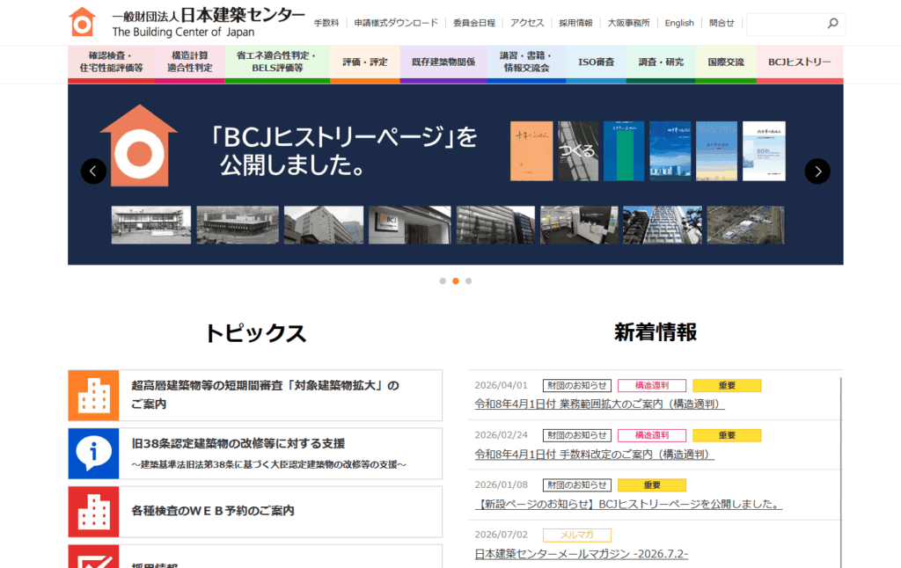Click 財団のお知らせ tag on 2026/01/08 news
The height and width of the screenshot is (568, 901).
tap(577, 485)
